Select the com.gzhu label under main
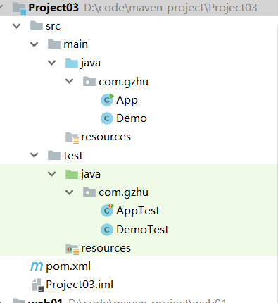278x303 pixels. 123,82
